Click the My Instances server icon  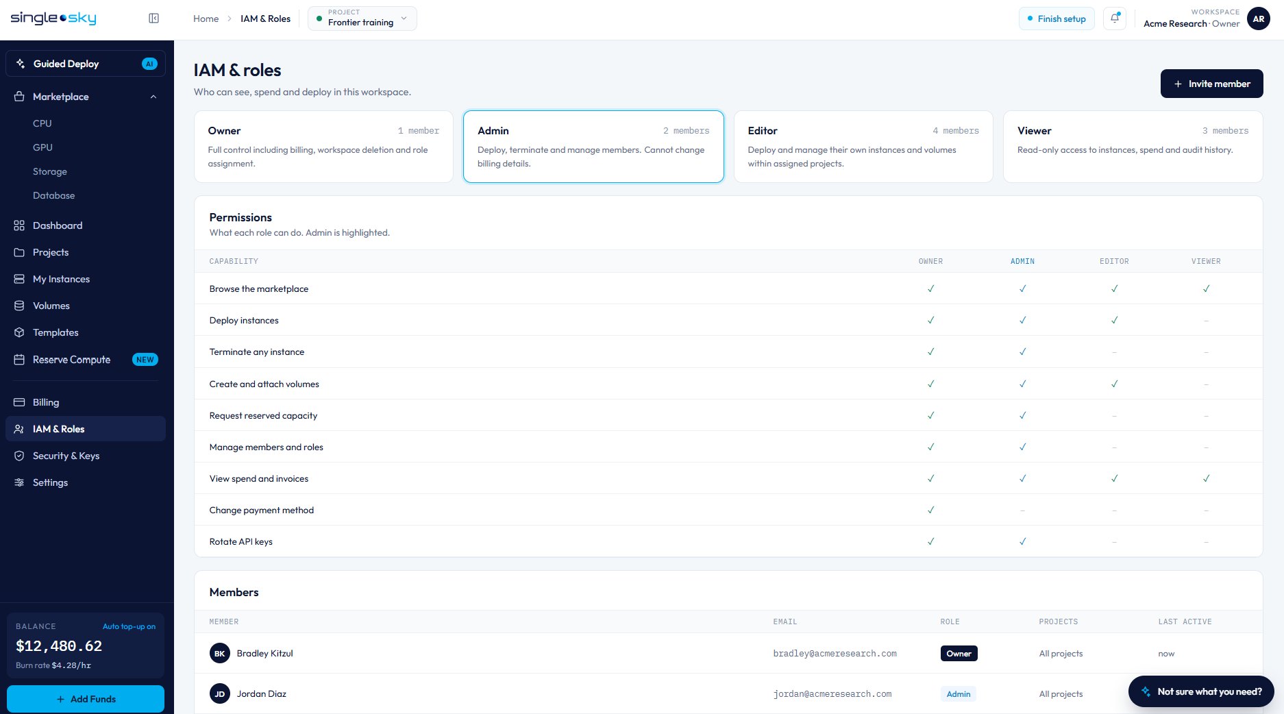click(19, 279)
